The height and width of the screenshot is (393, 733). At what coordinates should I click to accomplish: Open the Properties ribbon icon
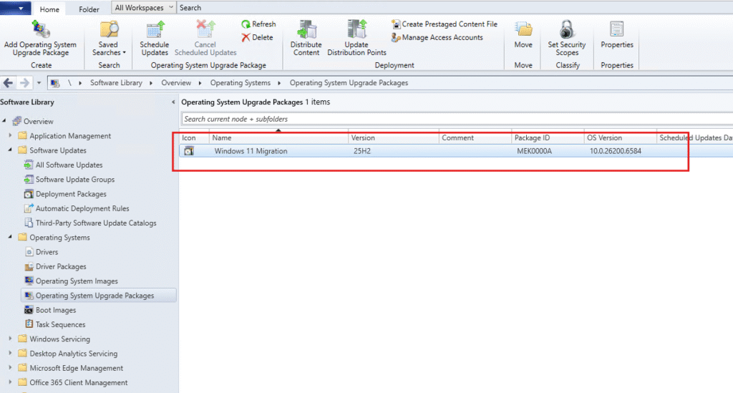click(616, 30)
